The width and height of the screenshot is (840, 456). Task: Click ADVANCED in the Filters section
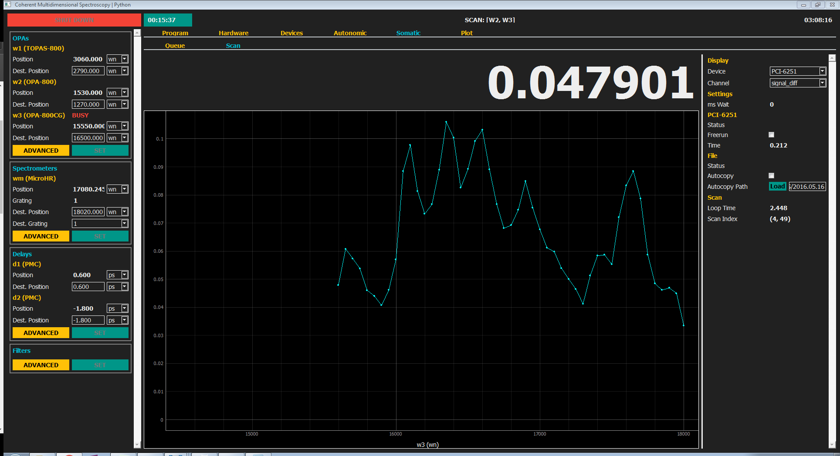[x=41, y=365]
